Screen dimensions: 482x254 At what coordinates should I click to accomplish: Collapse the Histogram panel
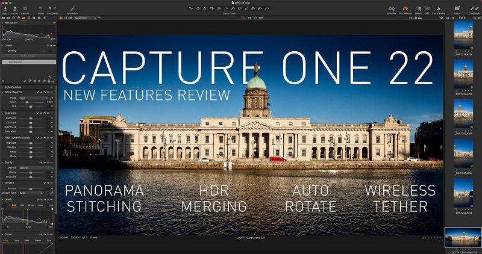point(2,23)
